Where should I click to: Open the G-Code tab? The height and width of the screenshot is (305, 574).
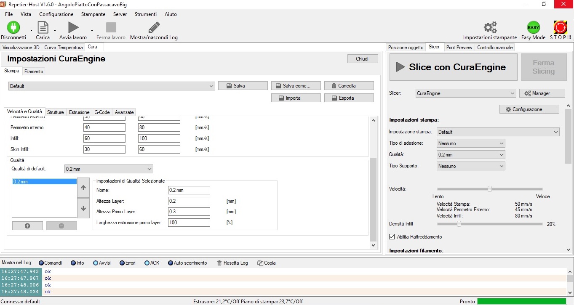coord(102,112)
